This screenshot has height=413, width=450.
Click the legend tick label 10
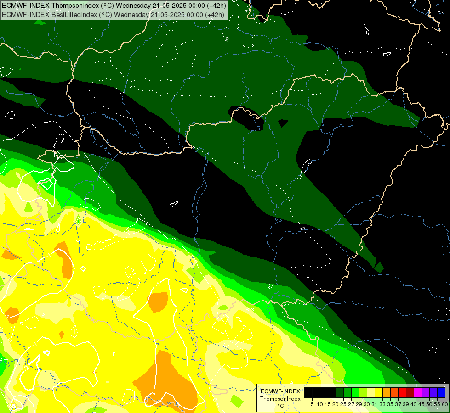(x=320, y=404)
